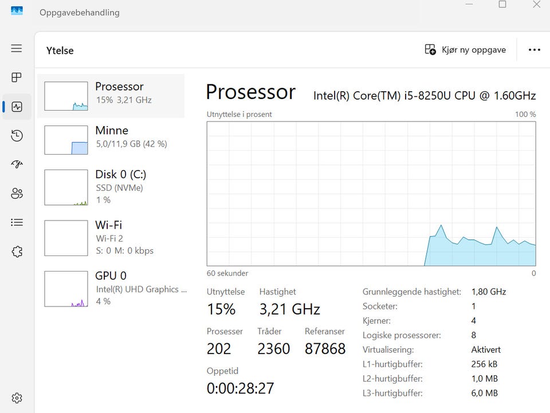The width and height of the screenshot is (550, 413).
Task: Open Settings gear at sidebar bottom
Action: point(17,398)
